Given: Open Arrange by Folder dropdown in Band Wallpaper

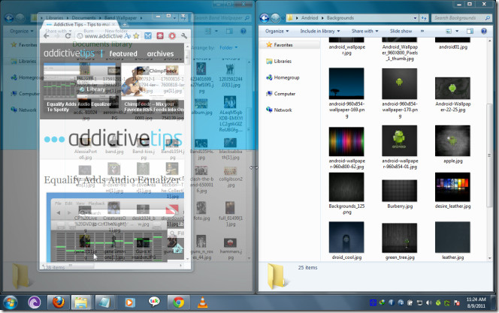Looking at the screenshot, I should (228, 48).
